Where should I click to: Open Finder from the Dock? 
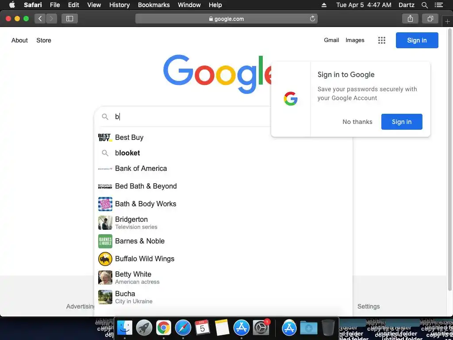124,328
